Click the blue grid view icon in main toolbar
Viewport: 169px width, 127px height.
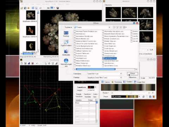33,8
